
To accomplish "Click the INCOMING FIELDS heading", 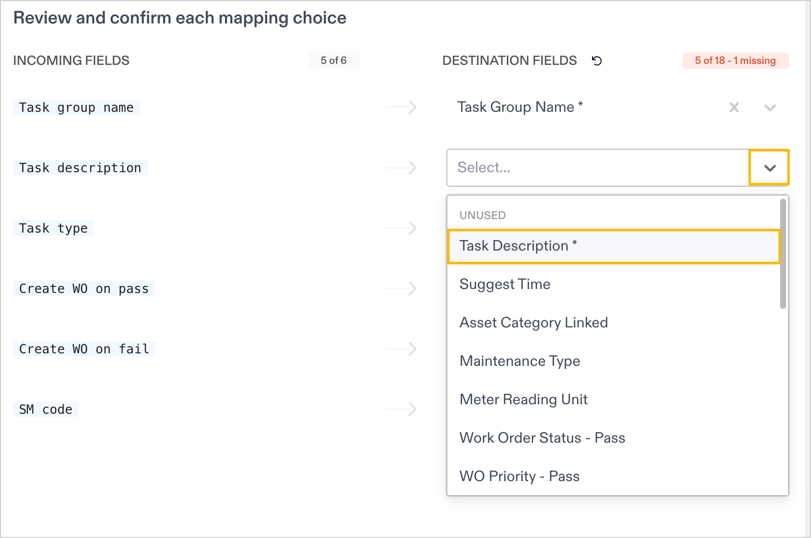I will [71, 61].
